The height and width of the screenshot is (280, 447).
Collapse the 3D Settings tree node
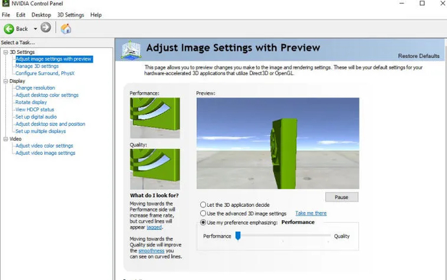(5, 52)
